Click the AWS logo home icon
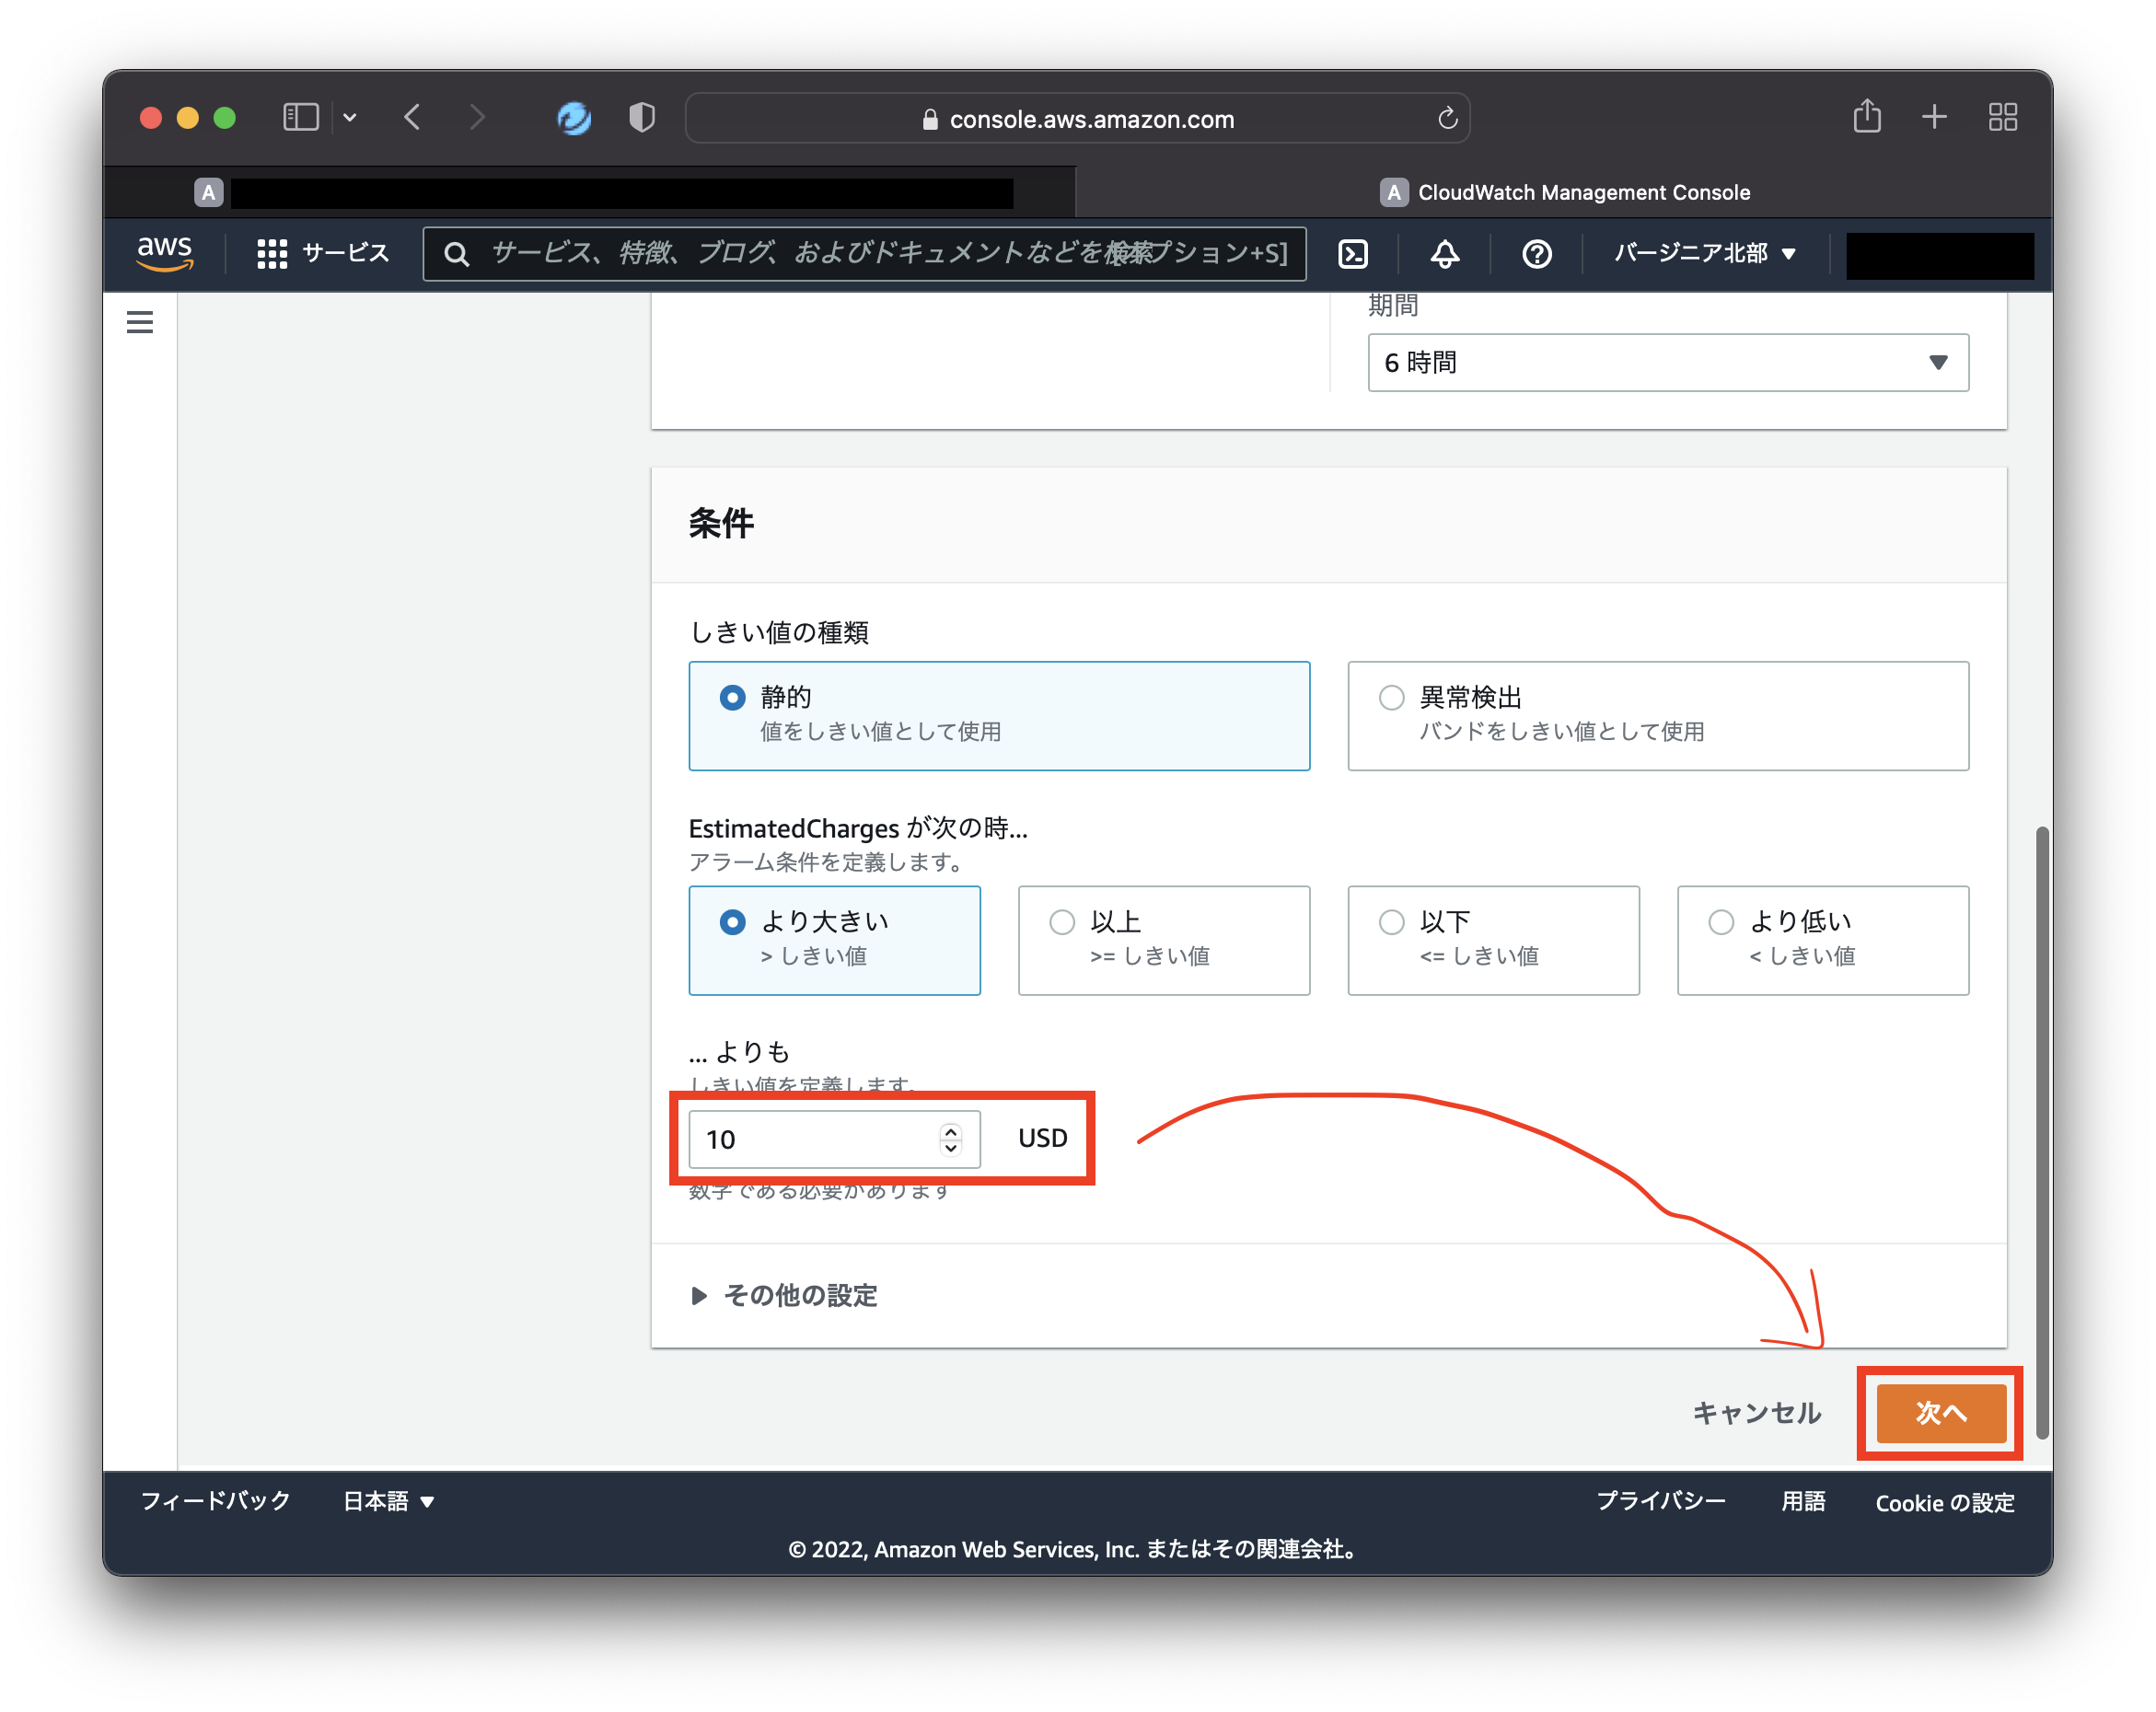The height and width of the screenshot is (1712, 2156). [x=165, y=254]
